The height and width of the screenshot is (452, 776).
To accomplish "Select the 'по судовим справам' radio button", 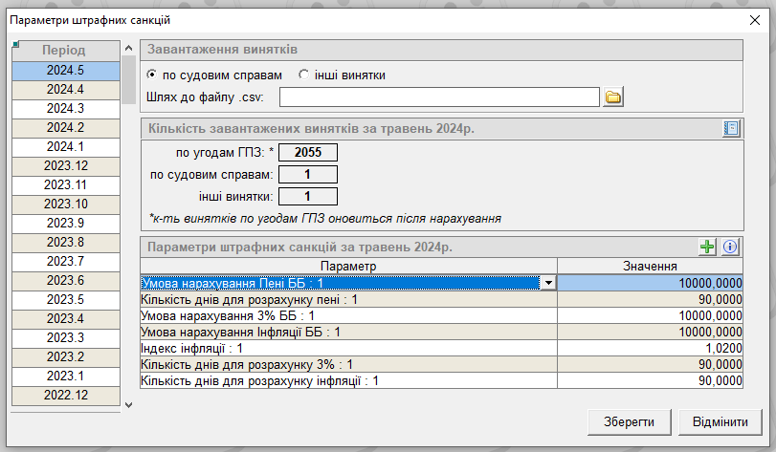I will [x=151, y=75].
